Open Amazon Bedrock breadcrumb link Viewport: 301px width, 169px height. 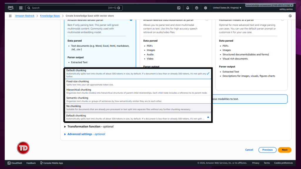25,16
